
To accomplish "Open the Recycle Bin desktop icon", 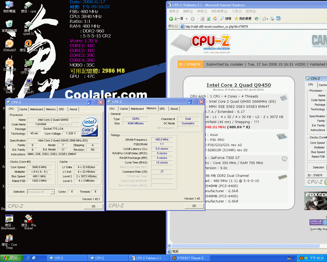I will pyautogui.click(x=9, y=26).
